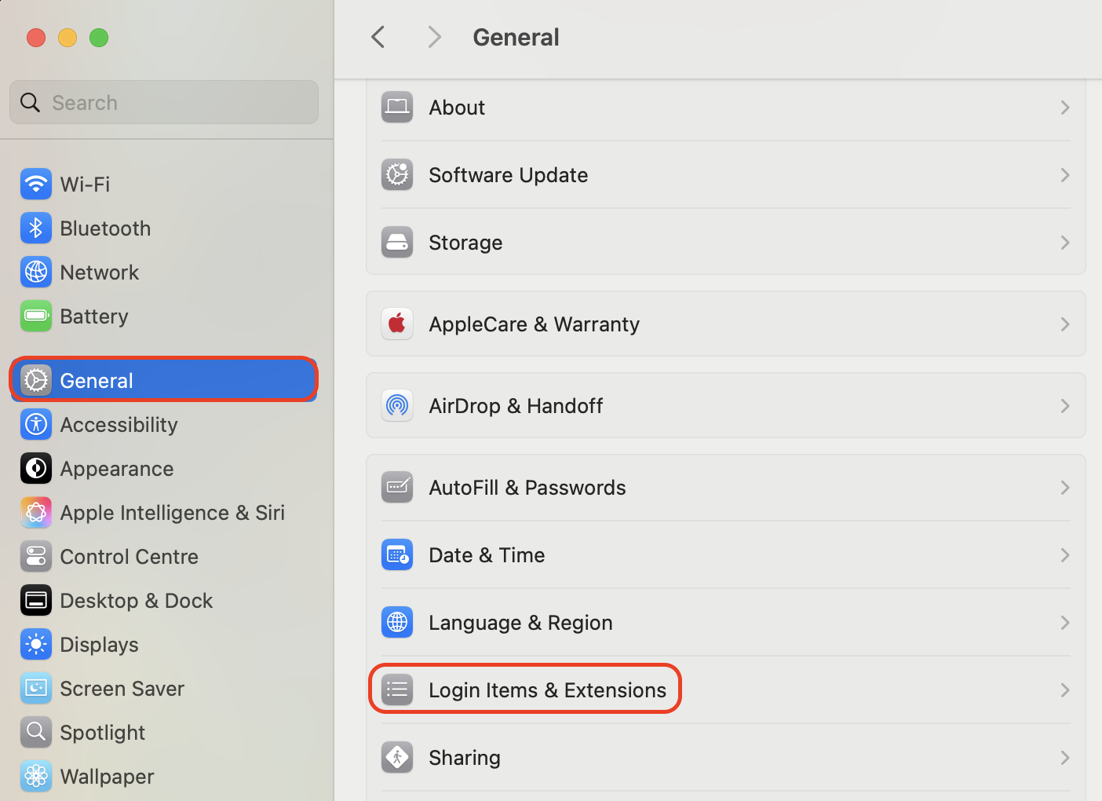Open Bluetooth settings via its sidebar icon
Image resolution: width=1102 pixels, height=801 pixels.
(x=36, y=228)
